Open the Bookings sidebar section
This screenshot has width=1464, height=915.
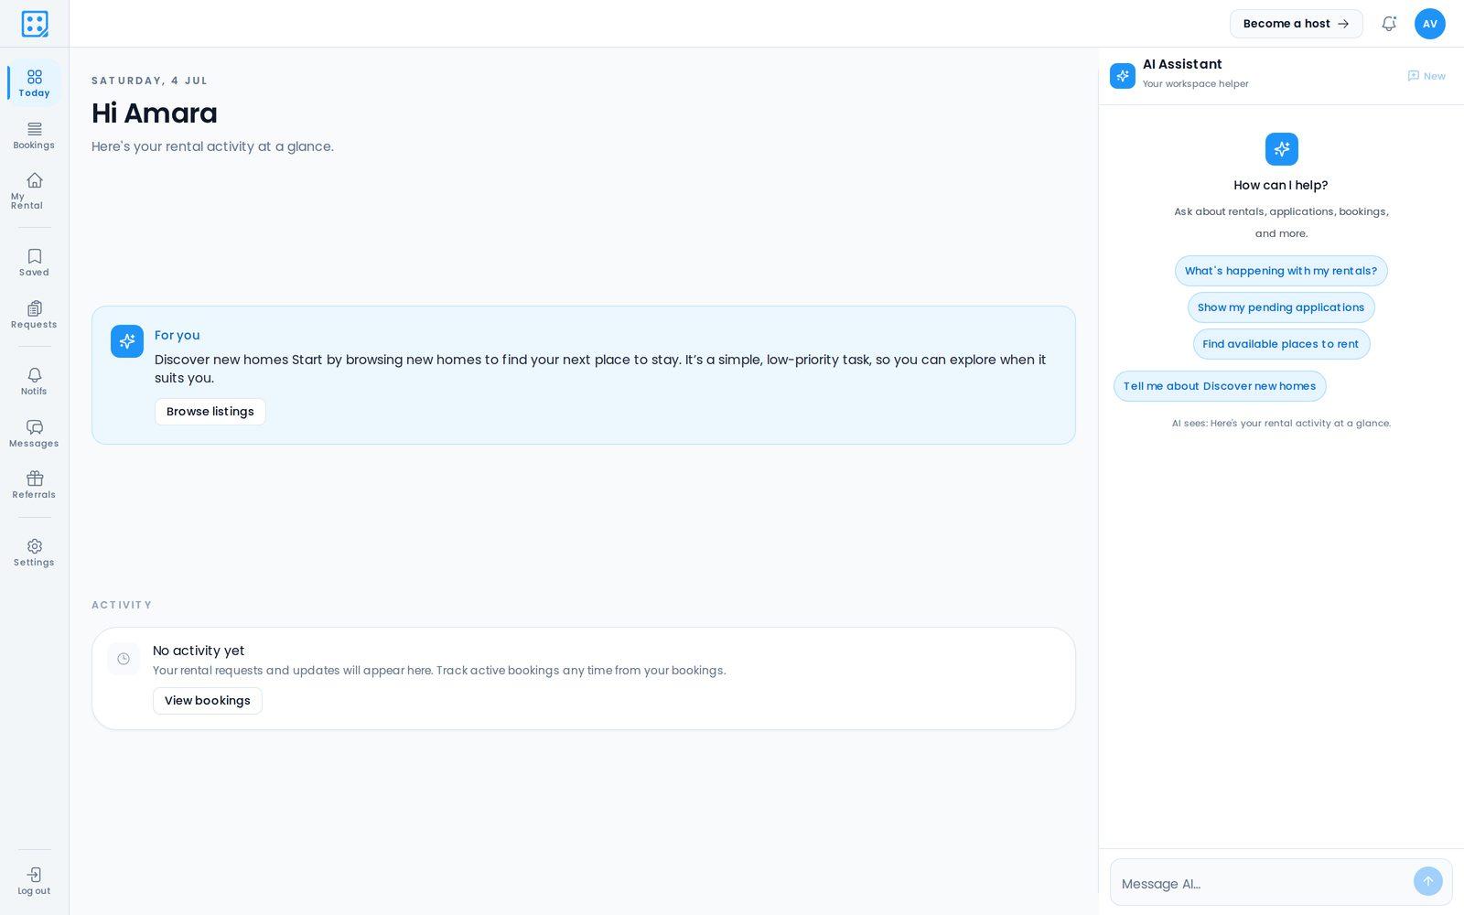(34, 135)
